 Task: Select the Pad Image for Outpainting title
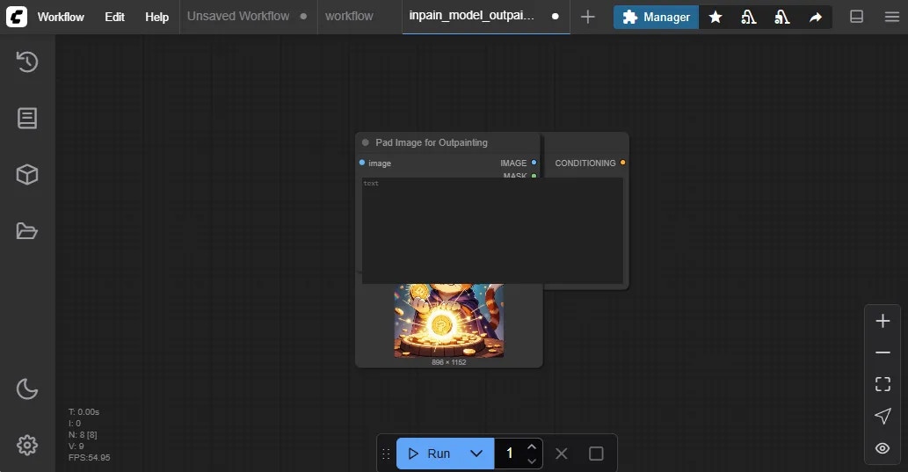coord(432,142)
